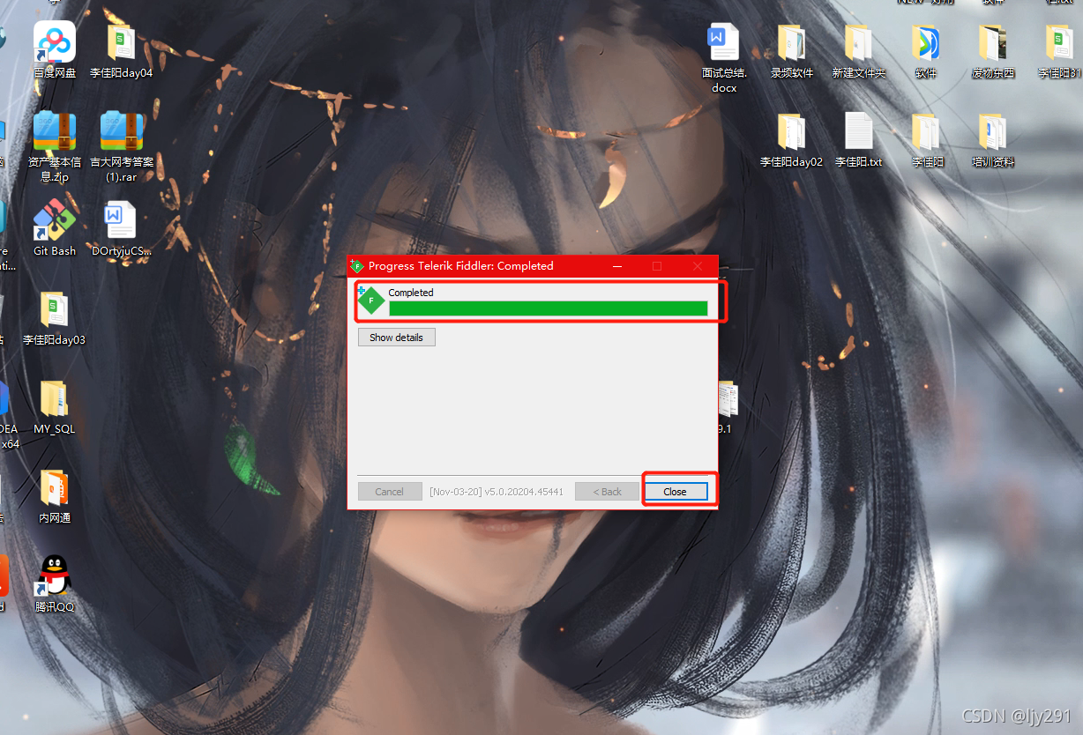Select the Git Bash shortcut
This screenshot has height=735, width=1083.
coord(55,227)
